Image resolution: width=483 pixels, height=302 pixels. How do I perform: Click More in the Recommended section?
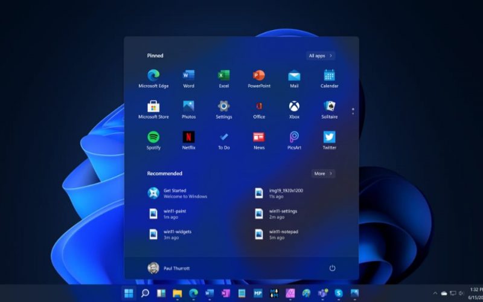323,173
